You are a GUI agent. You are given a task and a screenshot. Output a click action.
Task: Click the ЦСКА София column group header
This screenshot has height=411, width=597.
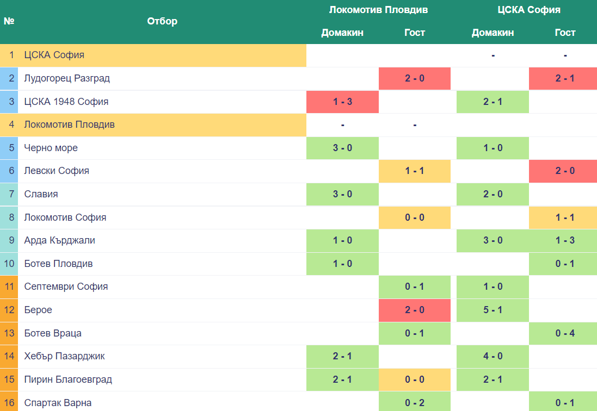[529, 10]
